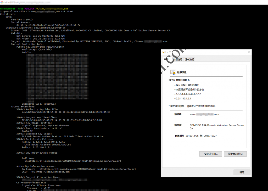Click the crt.comodoca.com CA Issuers URI
This screenshot has height=191, width=268.
pyautogui.click(x=88, y=169)
